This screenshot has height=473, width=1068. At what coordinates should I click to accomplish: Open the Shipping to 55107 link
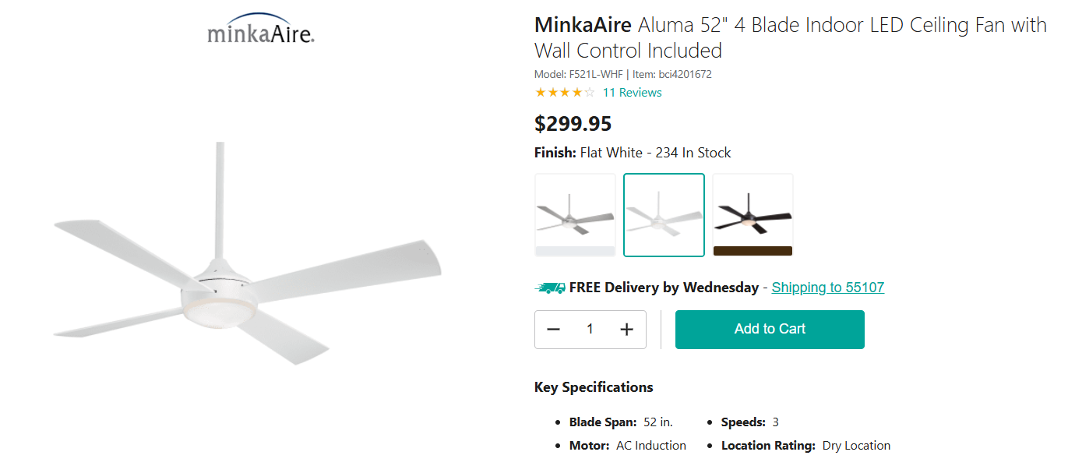pyautogui.click(x=827, y=287)
